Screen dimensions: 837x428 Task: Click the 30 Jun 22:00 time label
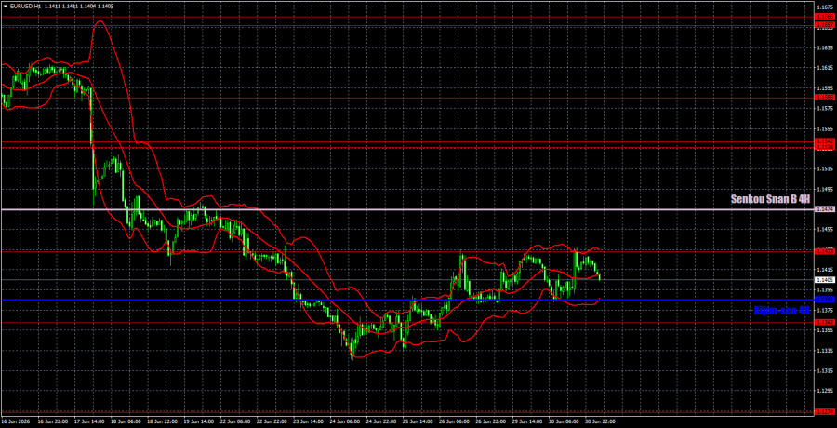click(599, 421)
